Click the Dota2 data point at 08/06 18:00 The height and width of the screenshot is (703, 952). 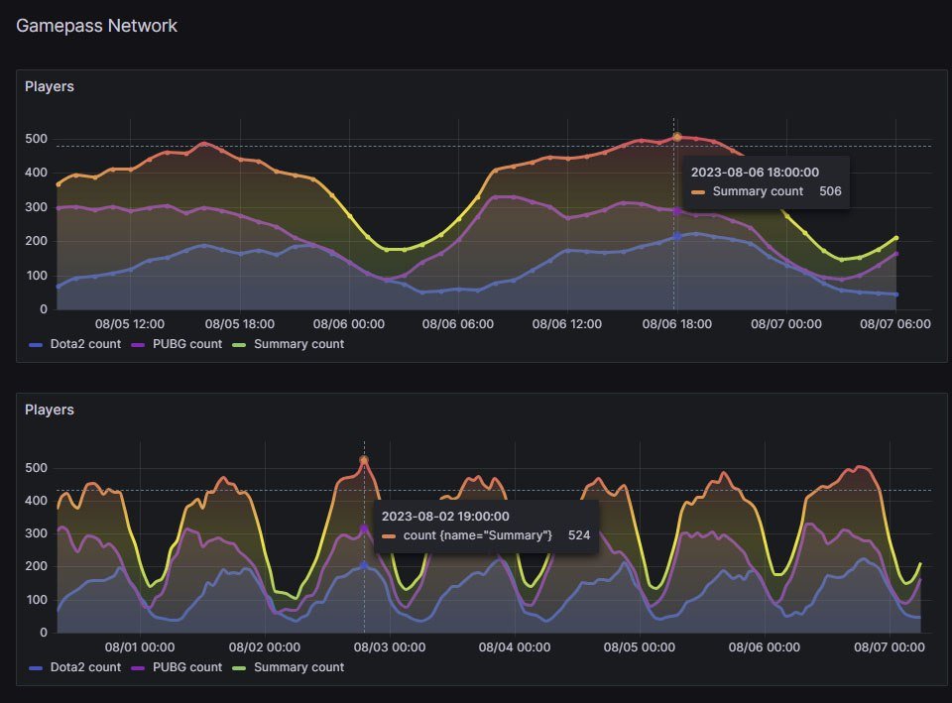[x=677, y=236]
